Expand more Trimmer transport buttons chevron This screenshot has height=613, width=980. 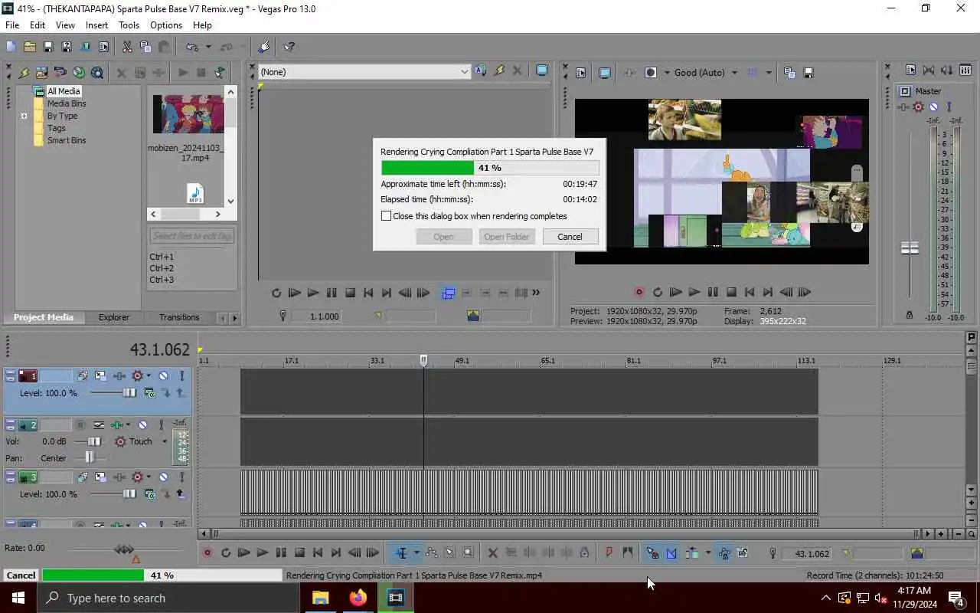[x=536, y=292]
